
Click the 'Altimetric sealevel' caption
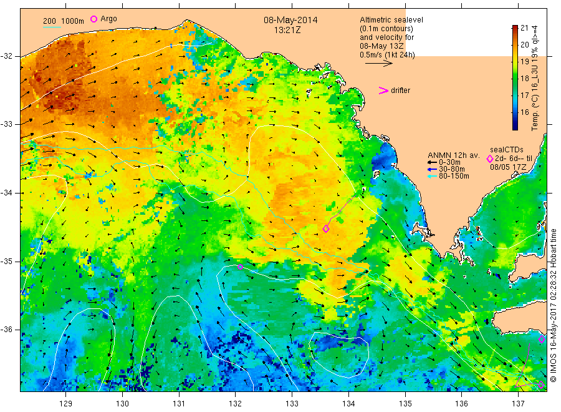pos(391,20)
